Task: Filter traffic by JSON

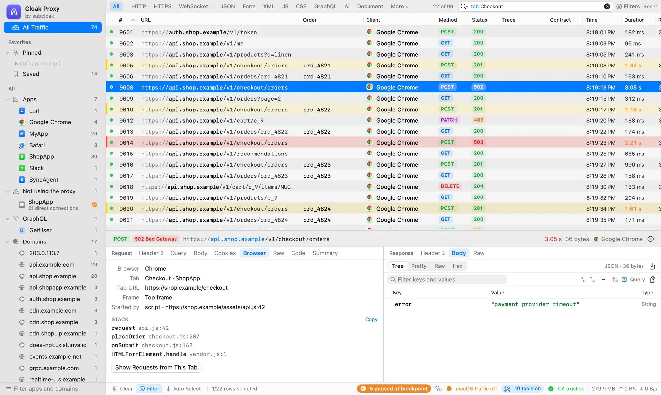Action: click(x=228, y=6)
